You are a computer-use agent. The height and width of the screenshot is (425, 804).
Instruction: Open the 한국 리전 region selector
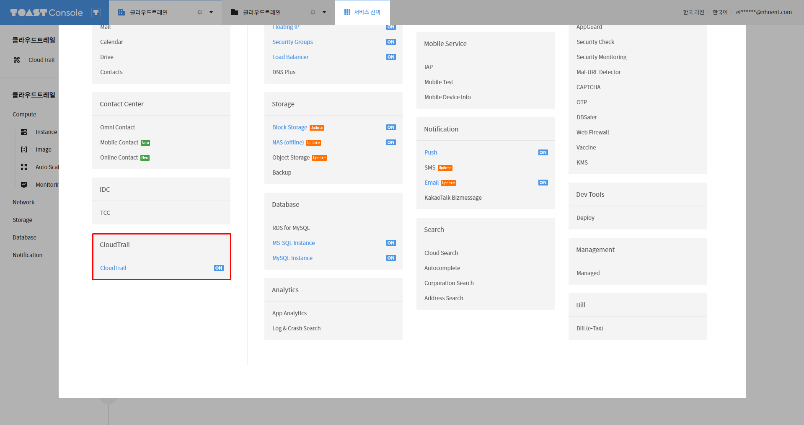(x=693, y=12)
